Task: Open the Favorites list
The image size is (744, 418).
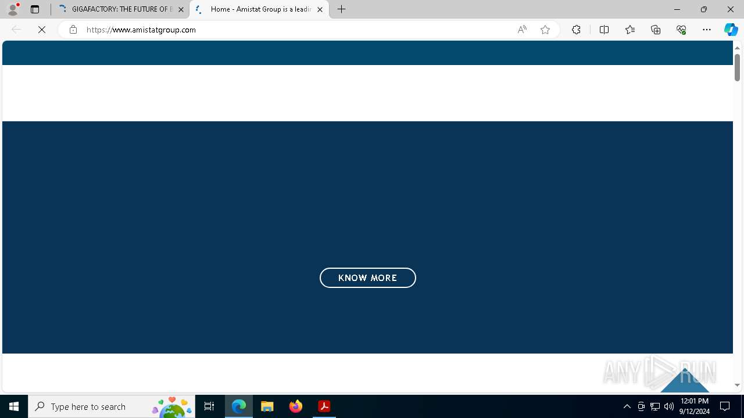Action: (x=630, y=30)
